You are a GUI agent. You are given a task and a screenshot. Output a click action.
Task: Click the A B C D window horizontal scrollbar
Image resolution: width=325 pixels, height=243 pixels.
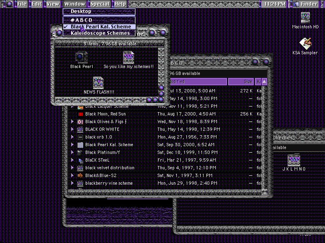[165, 192]
